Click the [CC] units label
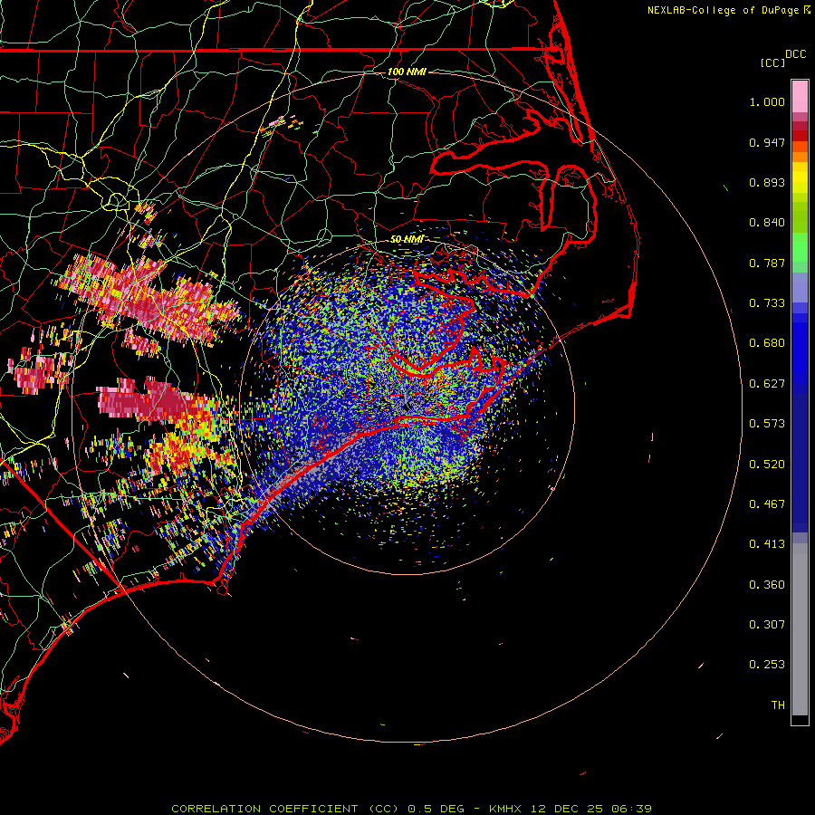Viewport: 815px width, 815px height. click(772, 62)
